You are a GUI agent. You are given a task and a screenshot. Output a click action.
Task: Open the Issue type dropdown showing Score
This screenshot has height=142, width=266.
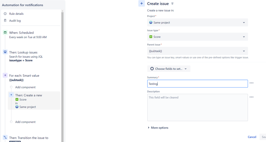(198, 37)
